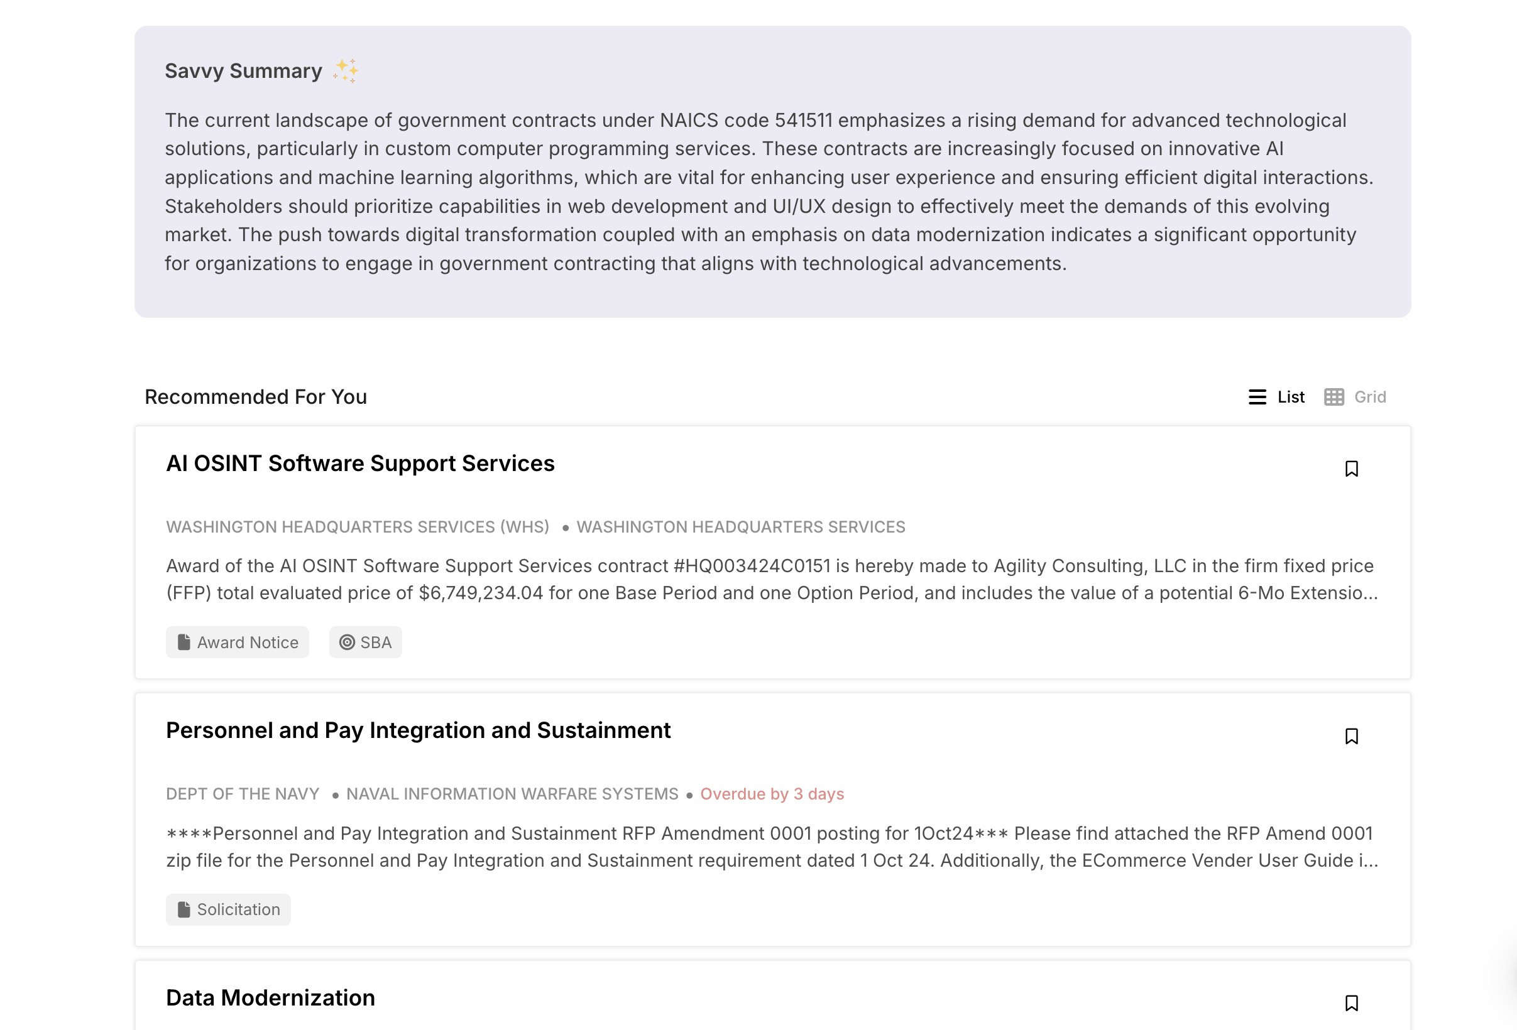Click the Award Notice document icon
The image size is (1517, 1030).
[184, 642]
